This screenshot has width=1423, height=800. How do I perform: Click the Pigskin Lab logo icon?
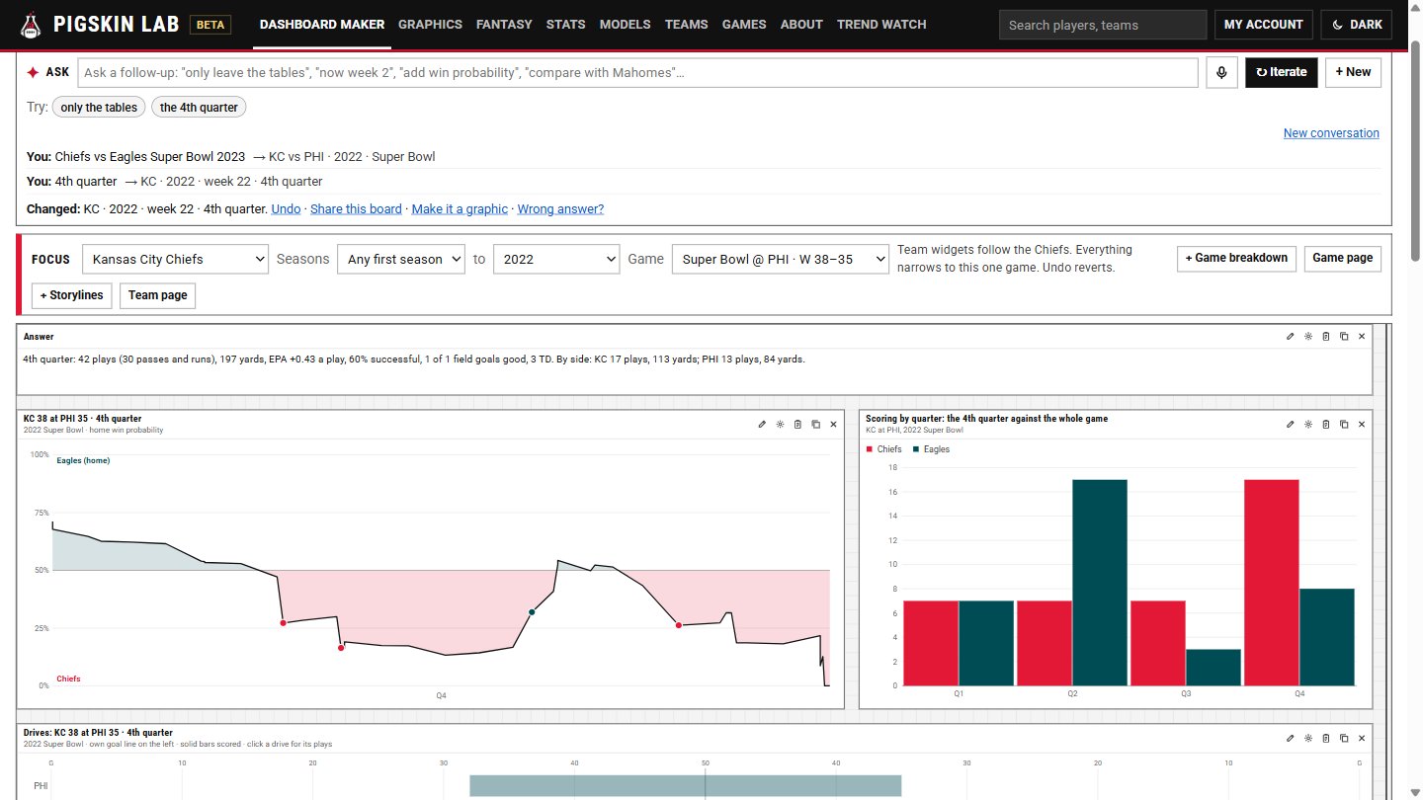tap(32, 25)
